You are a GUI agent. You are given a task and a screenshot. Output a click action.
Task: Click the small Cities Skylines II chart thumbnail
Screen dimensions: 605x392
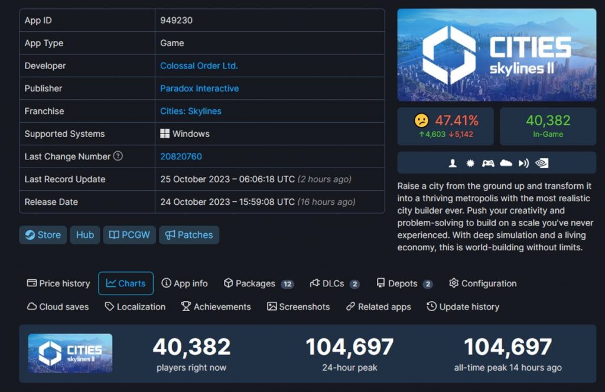(70, 353)
